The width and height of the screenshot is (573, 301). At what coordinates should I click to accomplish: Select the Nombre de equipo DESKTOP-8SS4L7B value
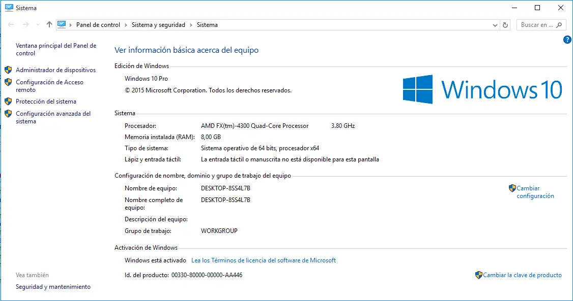[x=225, y=188]
